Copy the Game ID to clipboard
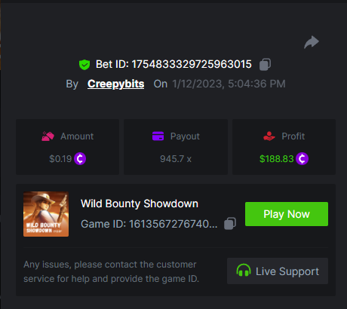The image size is (347, 309). tap(230, 223)
